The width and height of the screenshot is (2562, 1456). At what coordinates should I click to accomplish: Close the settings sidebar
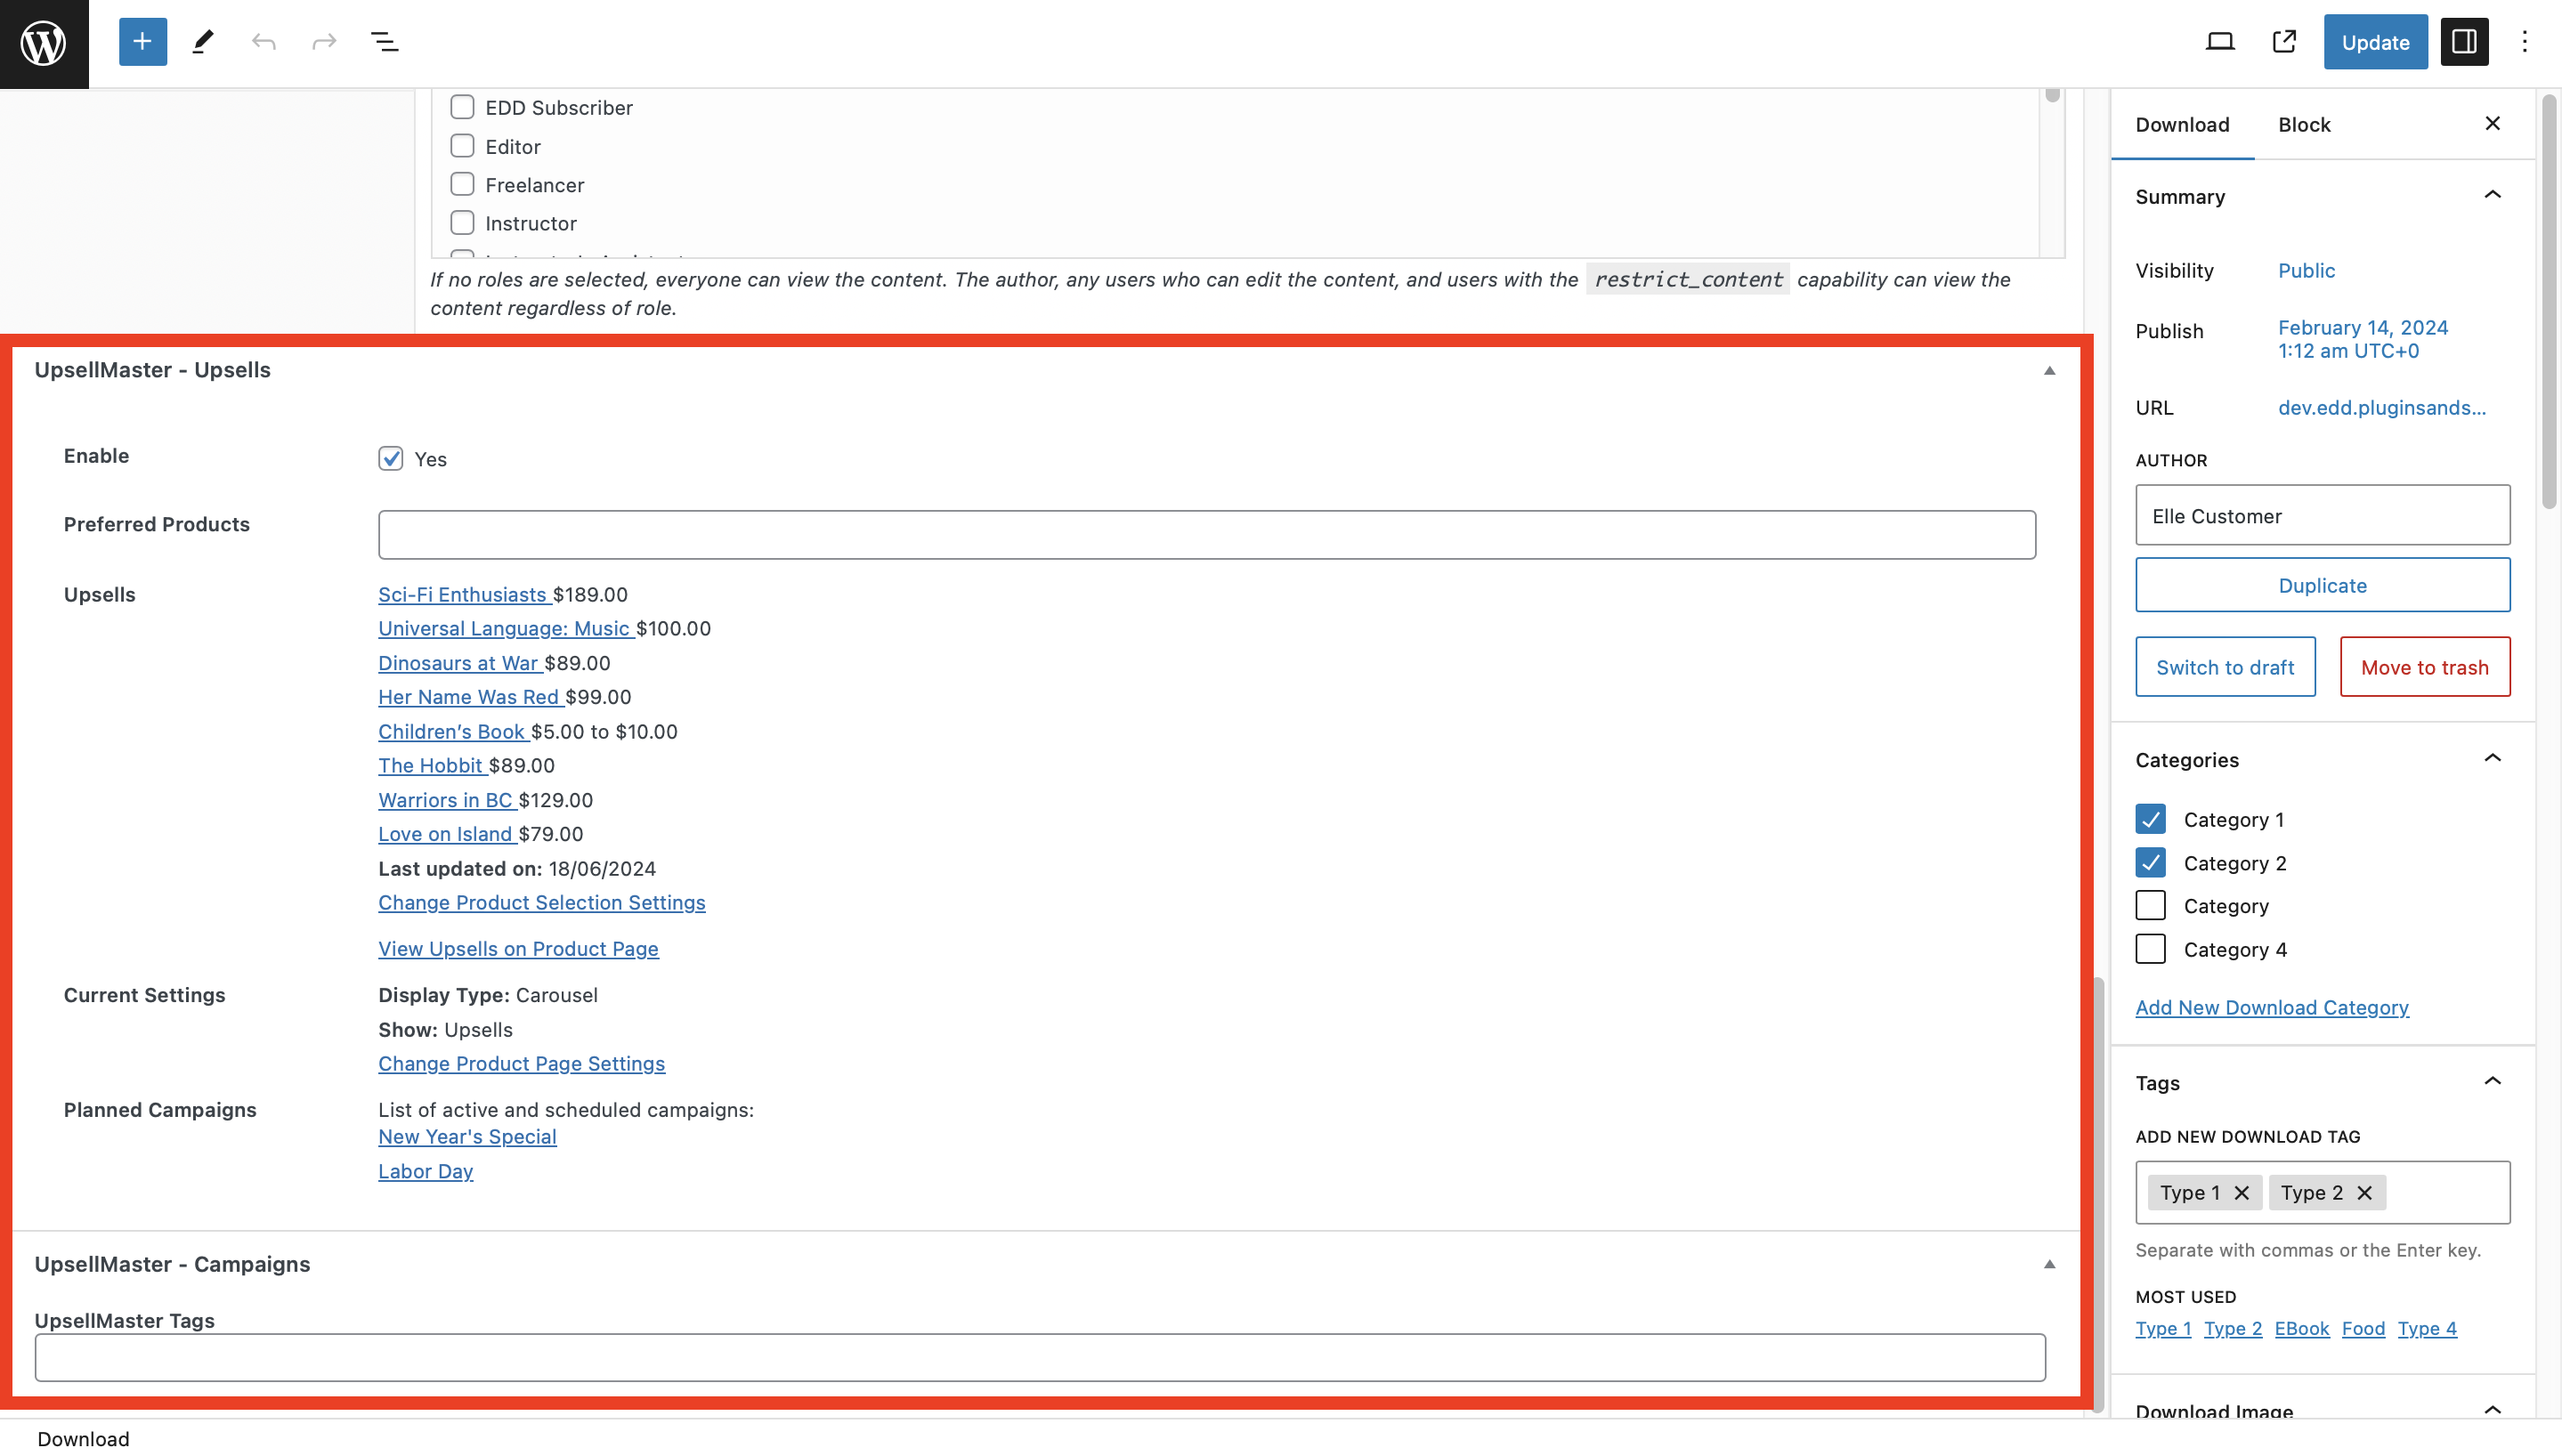tap(2492, 123)
